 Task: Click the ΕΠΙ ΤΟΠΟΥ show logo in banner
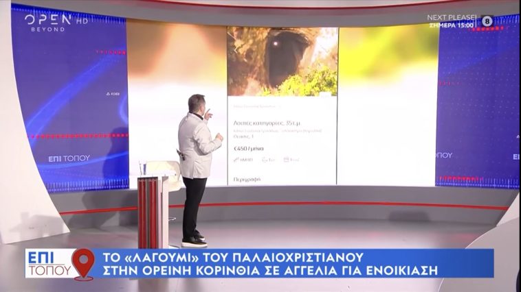(x=49, y=263)
